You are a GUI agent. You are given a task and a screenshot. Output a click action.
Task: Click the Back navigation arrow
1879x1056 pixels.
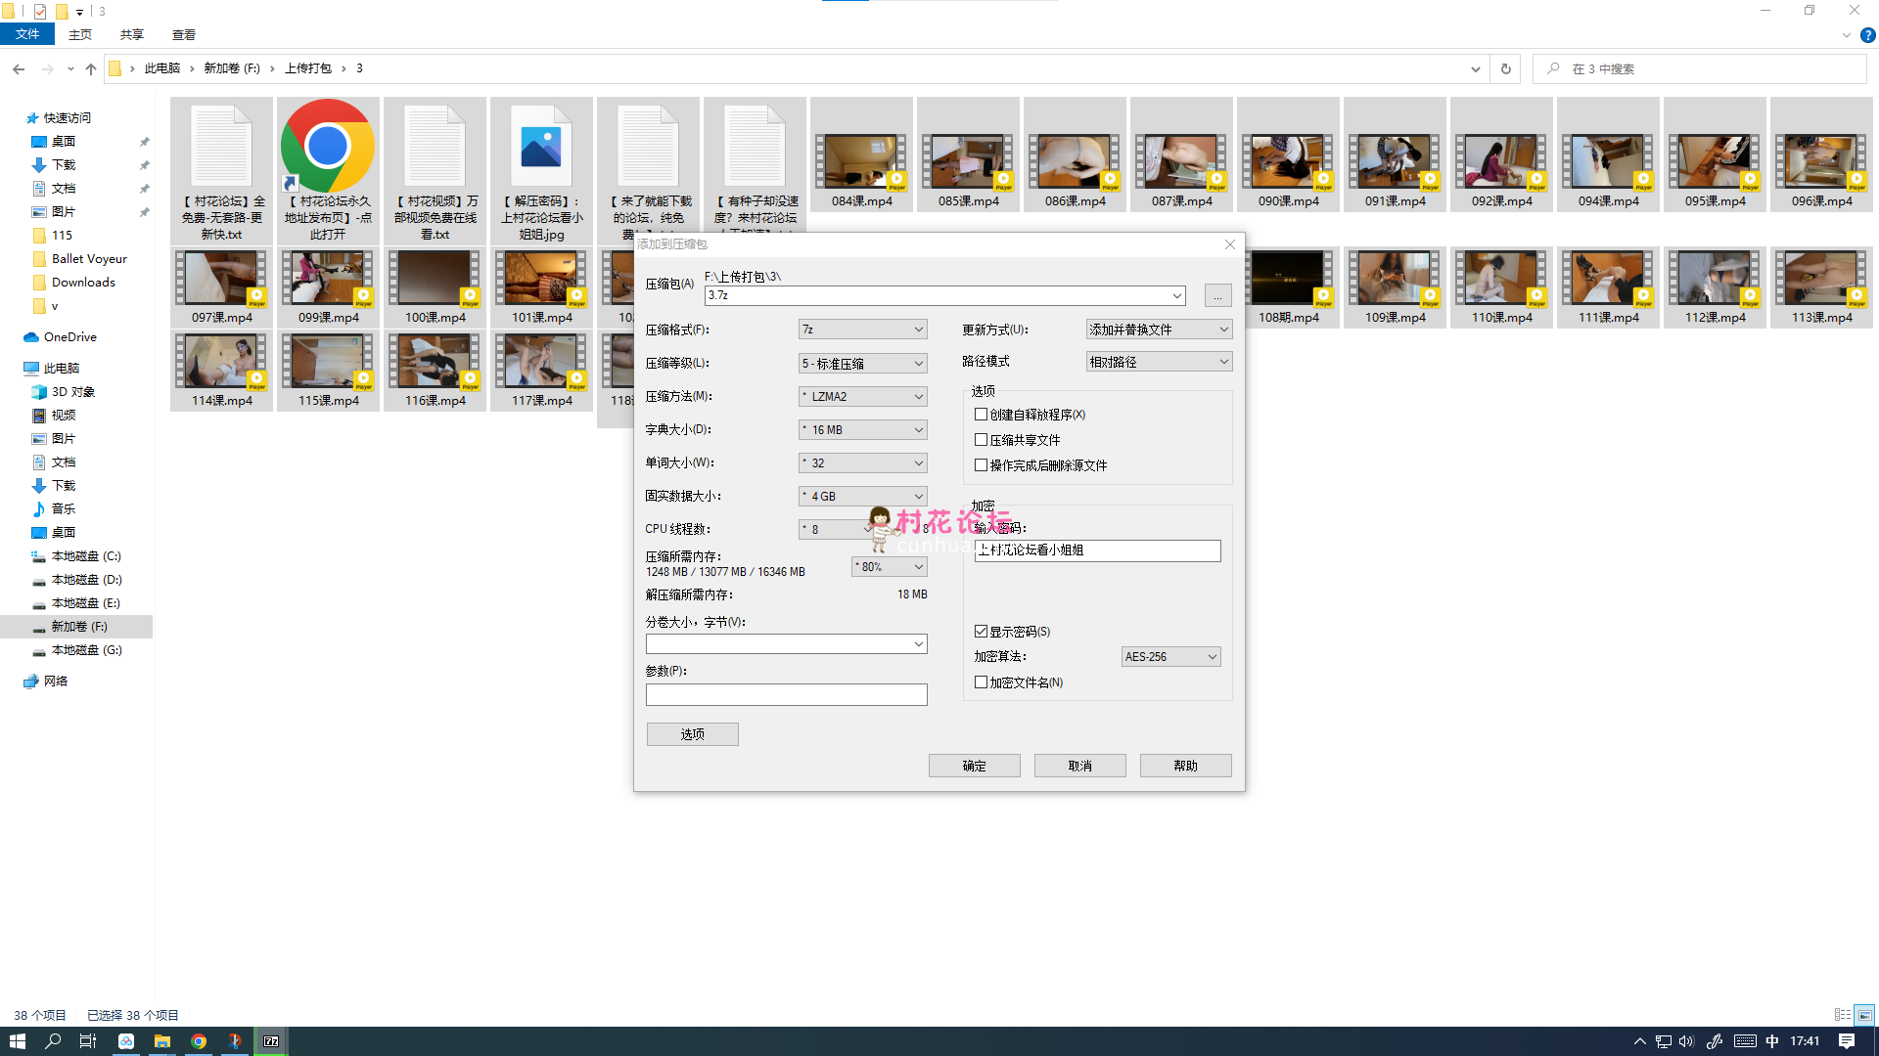click(x=19, y=68)
